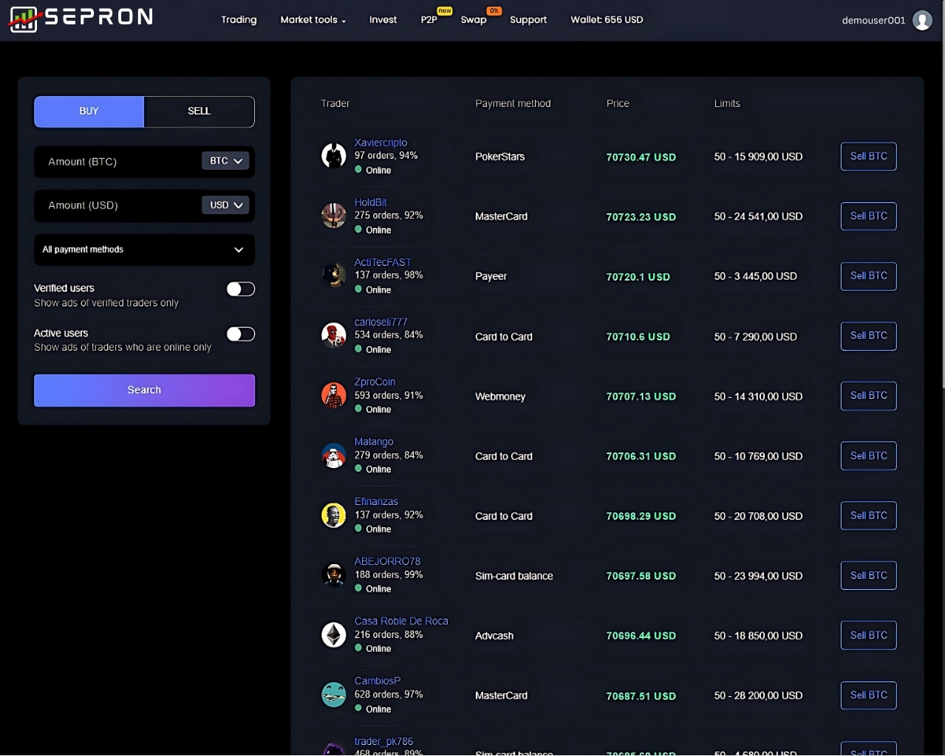The width and height of the screenshot is (945, 756).
Task: Click Sell BTC for ActiTecFAST's offer
Action: point(868,276)
